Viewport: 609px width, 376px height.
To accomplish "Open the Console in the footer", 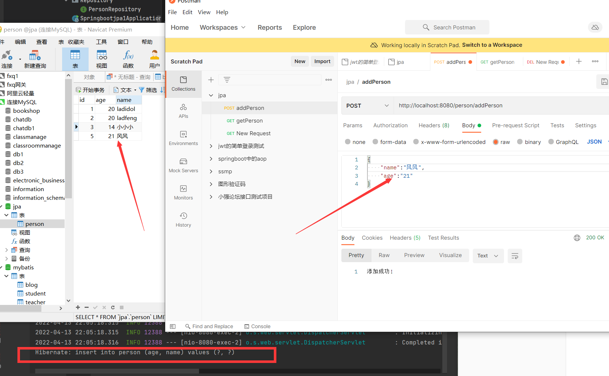I will pos(257,326).
